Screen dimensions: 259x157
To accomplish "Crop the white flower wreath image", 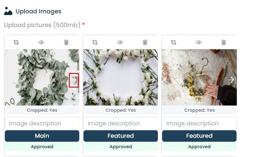I will tap(95, 42).
